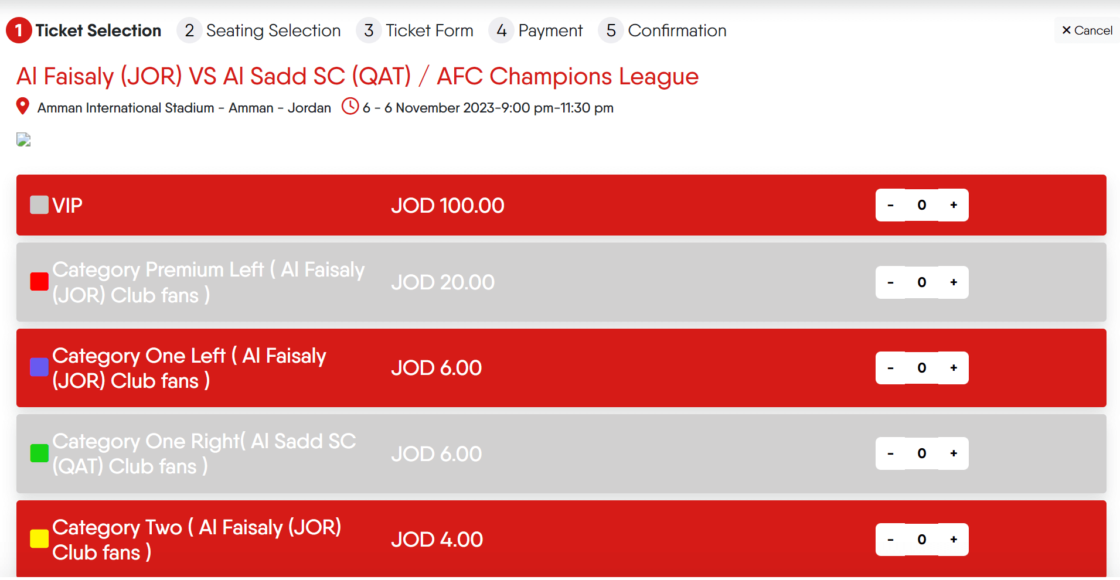The width and height of the screenshot is (1120, 580).
Task: Decrease Category One Right ticket count
Action: (x=890, y=453)
